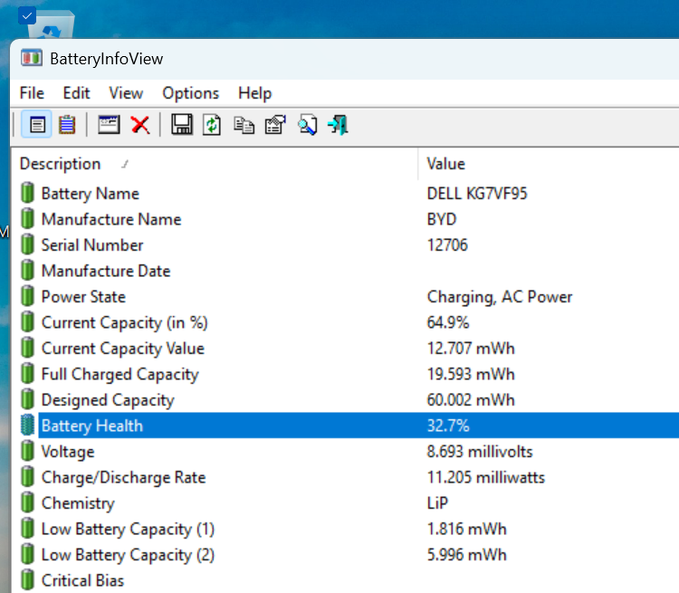Open the View menu
Image resolution: width=679 pixels, height=593 pixels.
126,93
